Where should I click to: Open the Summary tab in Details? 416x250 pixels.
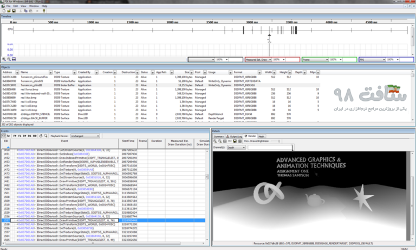(x=218, y=136)
